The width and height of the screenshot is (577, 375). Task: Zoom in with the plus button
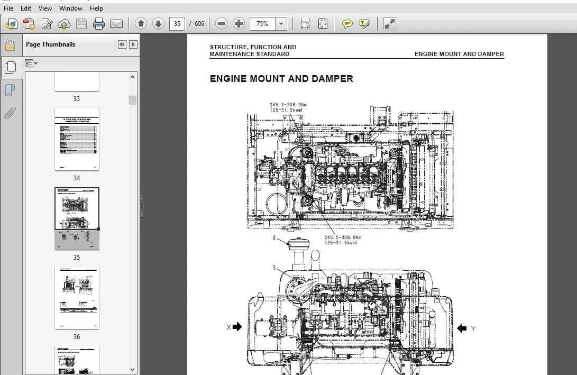click(x=239, y=24)
